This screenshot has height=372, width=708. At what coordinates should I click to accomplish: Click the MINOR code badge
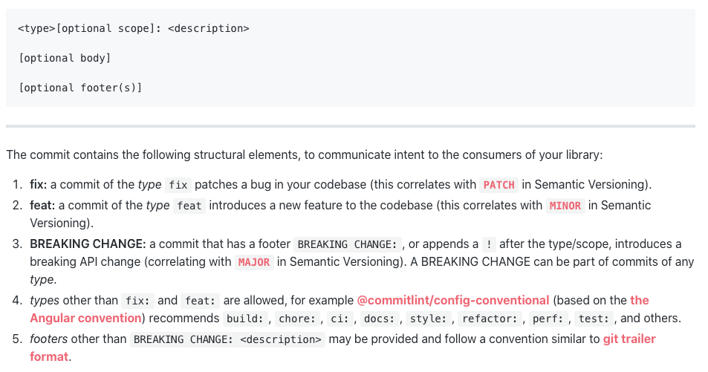pos(565,206)
